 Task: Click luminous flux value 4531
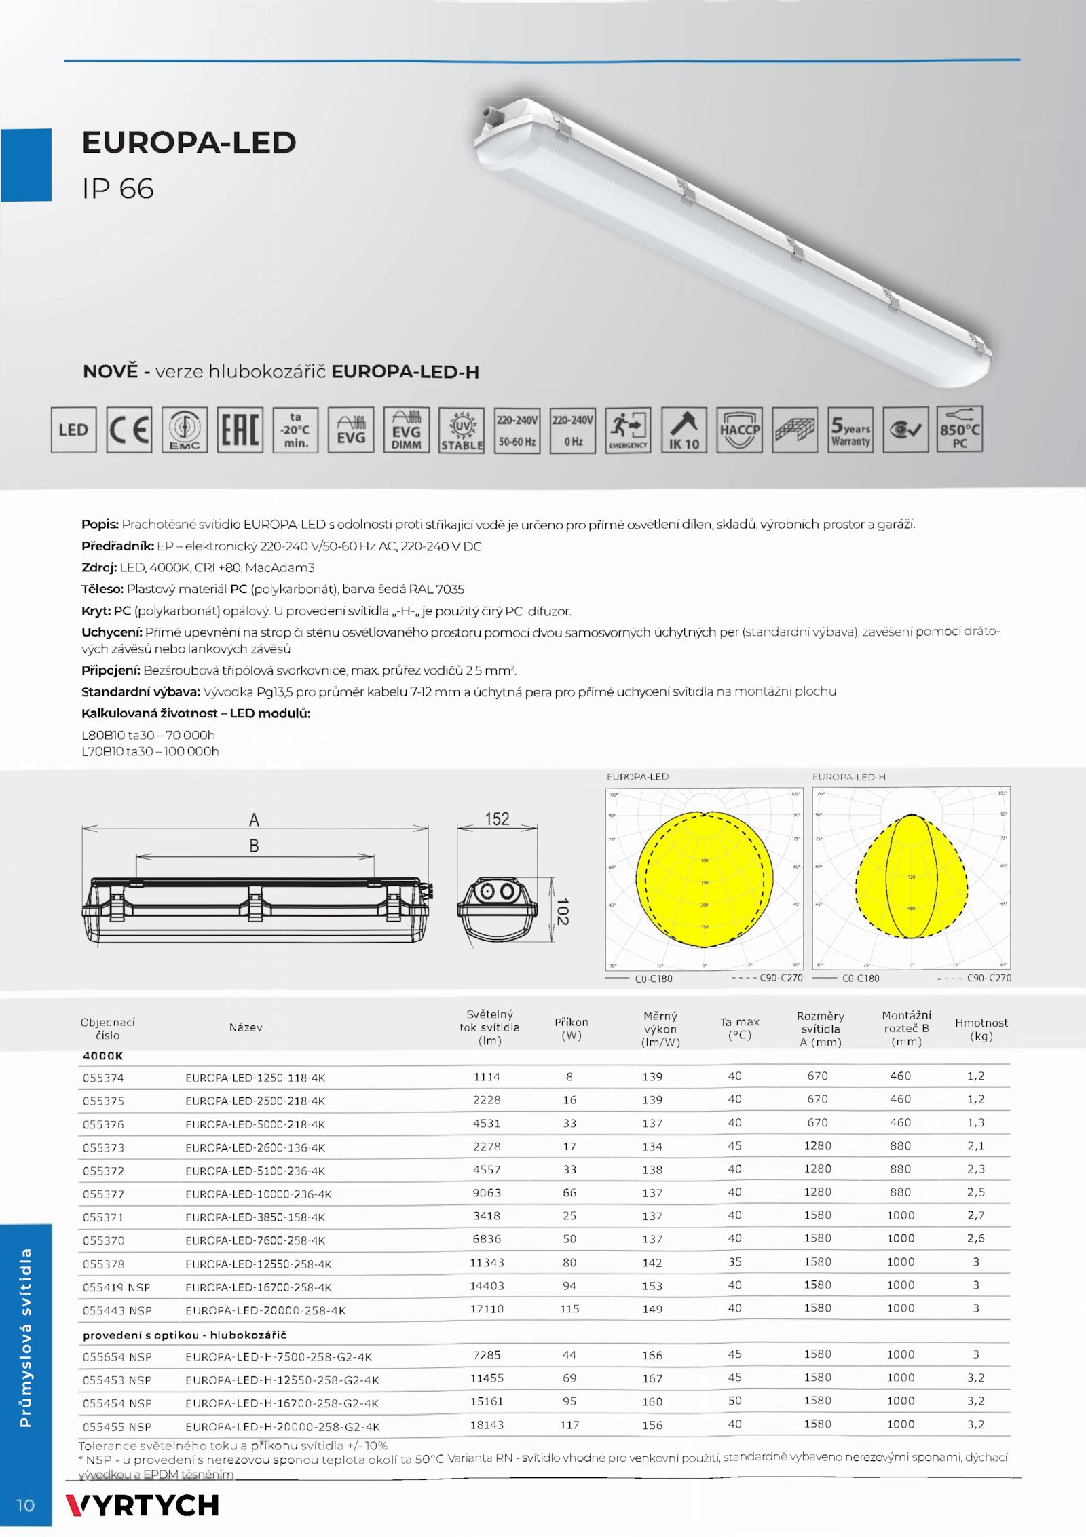[487, 1123]
